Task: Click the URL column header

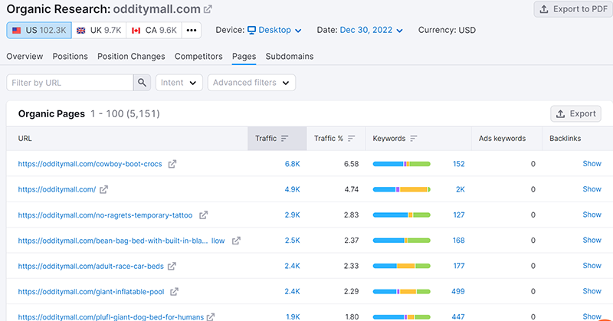Action: [x=25, y=139]
